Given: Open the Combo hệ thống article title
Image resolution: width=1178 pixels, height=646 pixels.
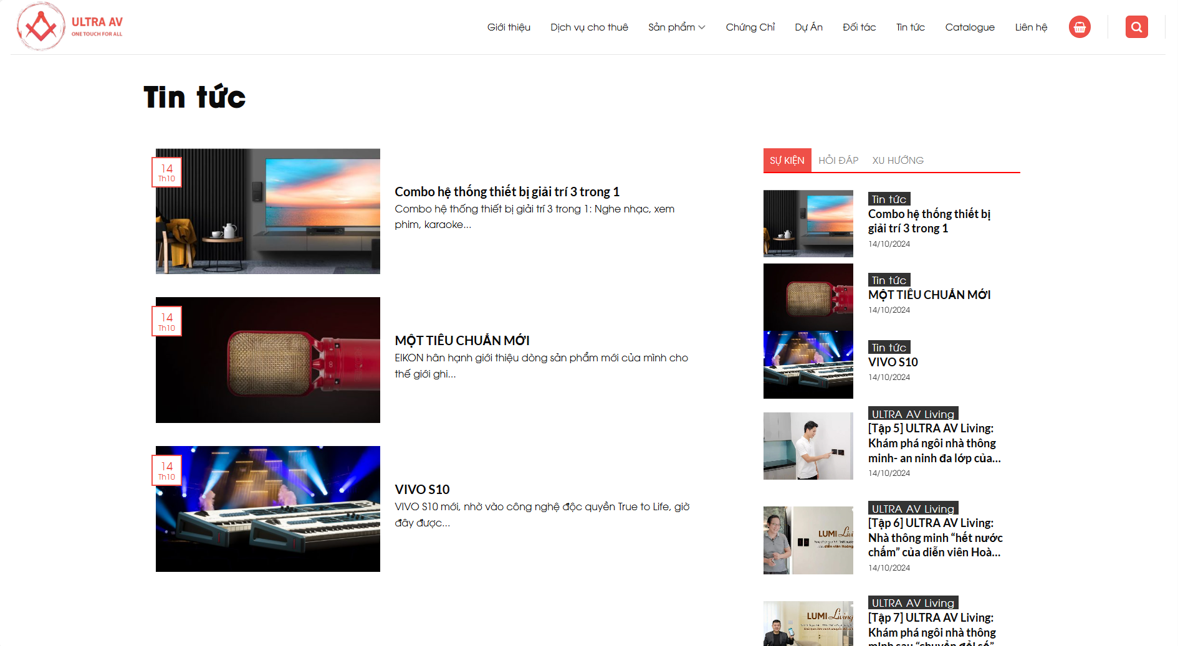Looking at the screenshot, I should click(x=507, y=192).
